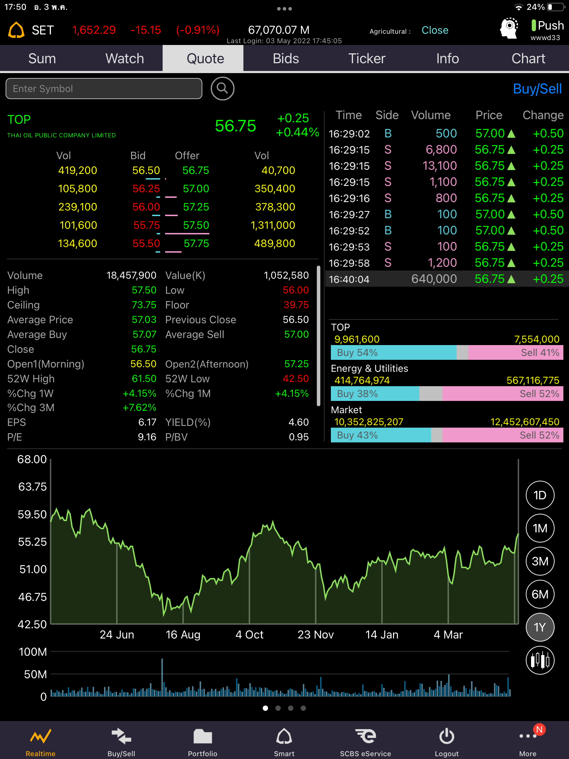The width and height of the screenshot is (569, 759).
Task: Open the Info tab
Action: tap(447, 58)
